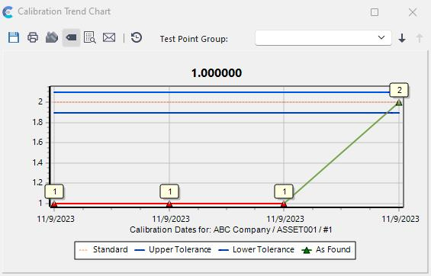The width and height of the screenshot is (431, 276).
Task: Click the 1.4 y-axis label
Action: [x=37, y=162]
